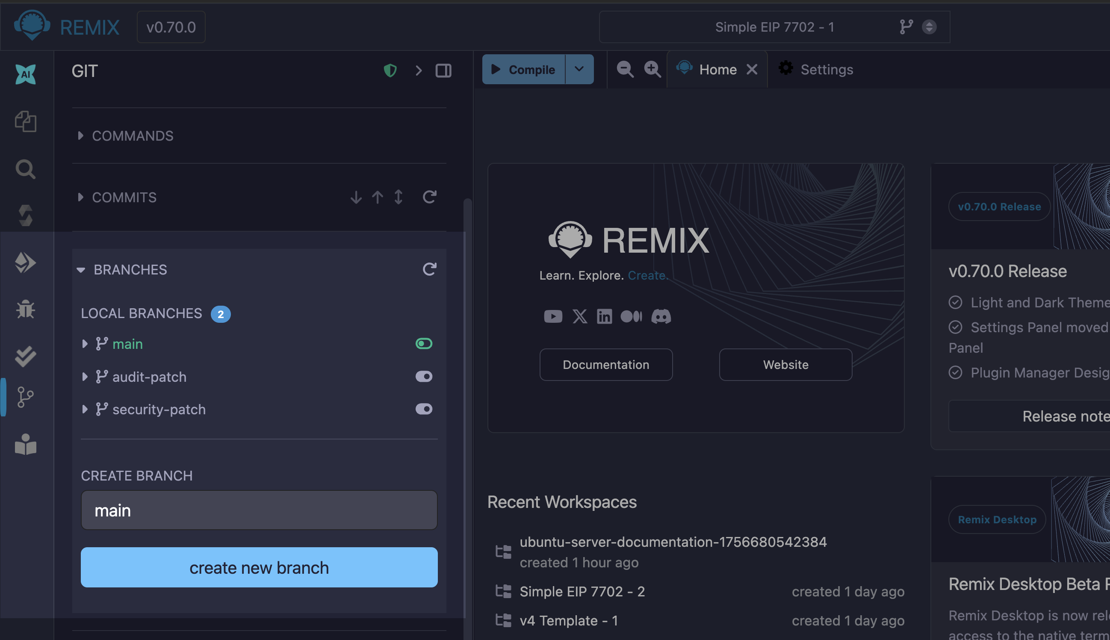Screen dimensions: 1110x640
Task: Click the right chevron icon in the GIT header
Action: point(419,71)
